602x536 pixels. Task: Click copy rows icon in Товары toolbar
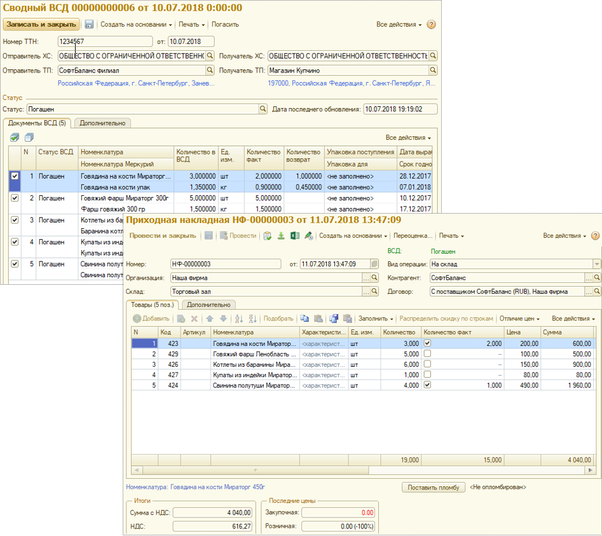point(304,319)
